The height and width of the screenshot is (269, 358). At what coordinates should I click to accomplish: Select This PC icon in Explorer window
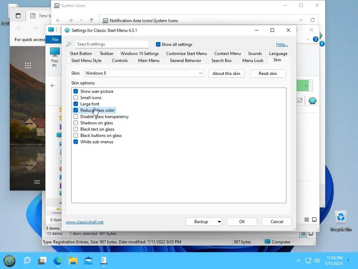tap(55, 57)
